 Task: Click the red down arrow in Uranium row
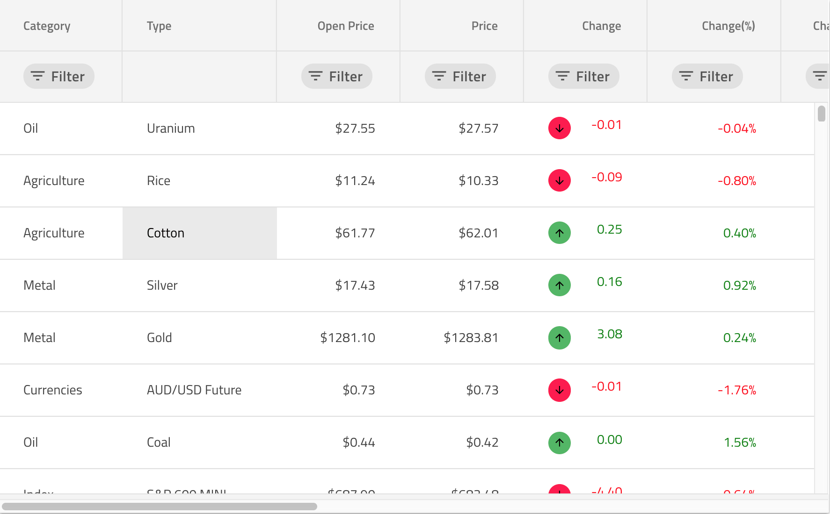coord(559,128)
